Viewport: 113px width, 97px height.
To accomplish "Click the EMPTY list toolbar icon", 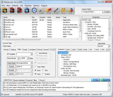I will [19, 10].
